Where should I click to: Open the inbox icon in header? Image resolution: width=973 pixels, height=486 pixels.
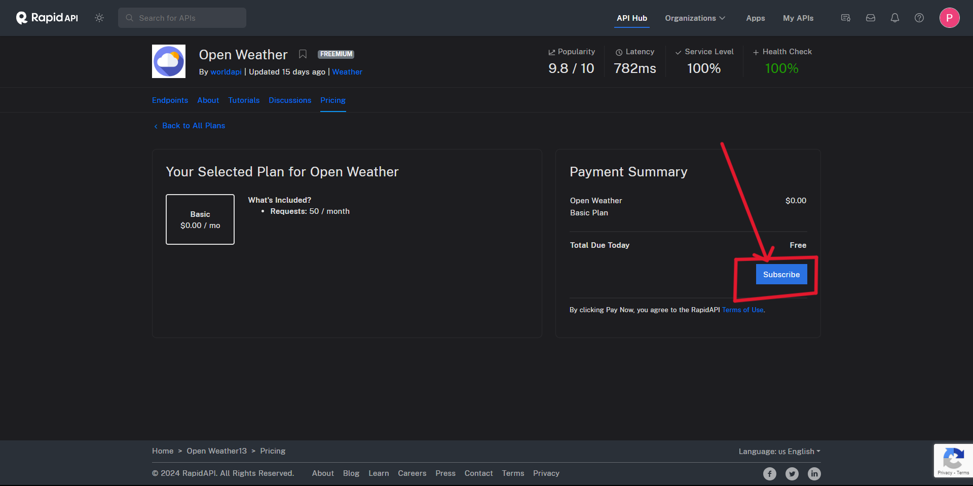[871, 18]
